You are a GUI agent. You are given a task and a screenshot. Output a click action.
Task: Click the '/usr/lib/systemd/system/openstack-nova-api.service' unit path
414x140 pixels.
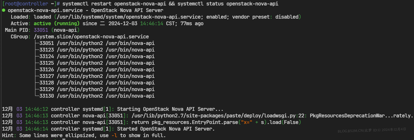(x=128, y=17)
